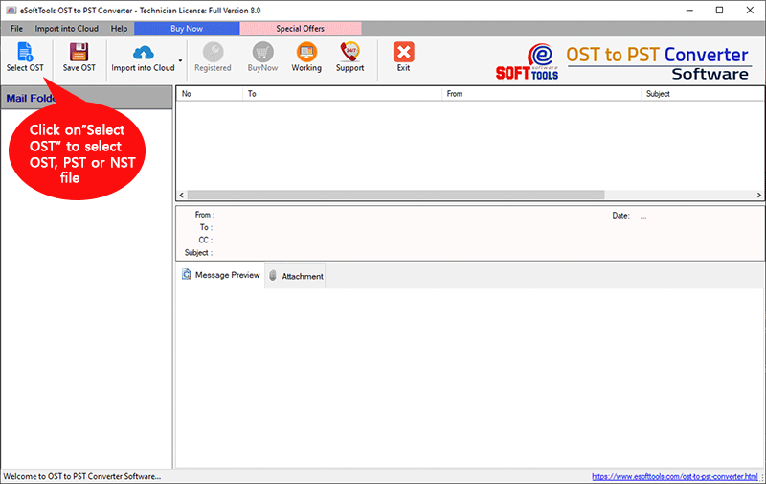Click the red Exit icon
The image size is (766, 484).
[x=403, y=53]
